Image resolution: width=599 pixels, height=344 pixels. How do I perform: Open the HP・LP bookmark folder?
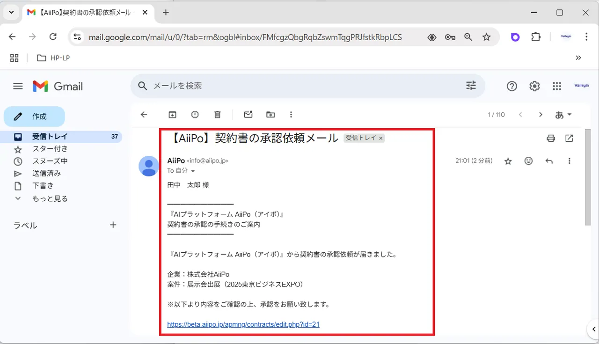click(x=53, y=58)
